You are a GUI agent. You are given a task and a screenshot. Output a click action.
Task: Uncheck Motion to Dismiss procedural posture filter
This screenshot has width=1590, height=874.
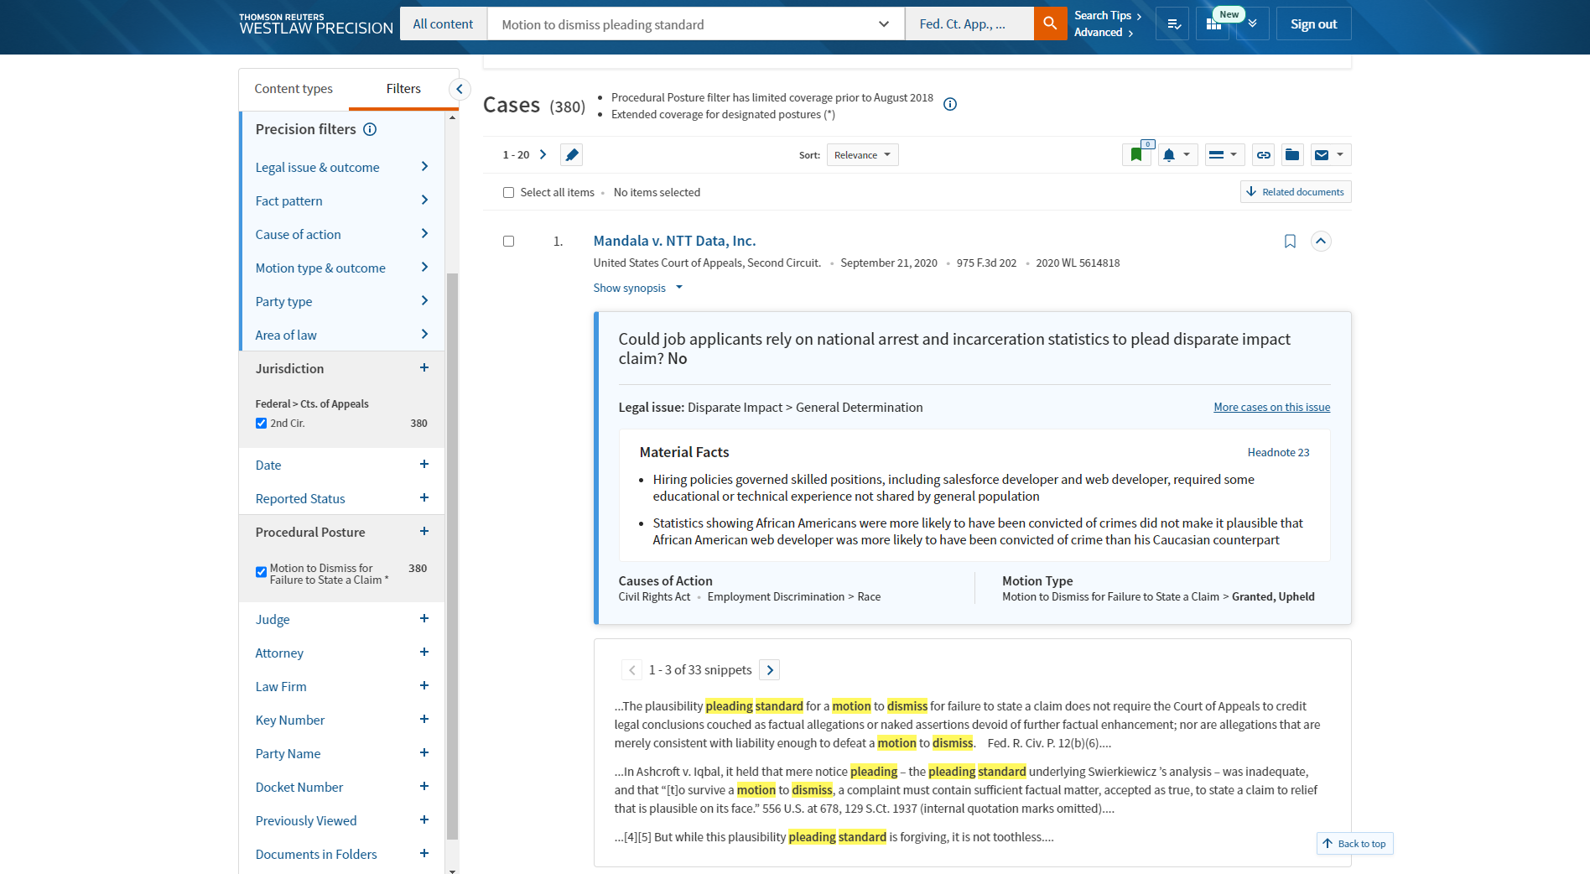tap(262, 572)
